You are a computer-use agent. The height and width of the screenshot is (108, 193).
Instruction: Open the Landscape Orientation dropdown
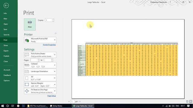tap(40, 71)
